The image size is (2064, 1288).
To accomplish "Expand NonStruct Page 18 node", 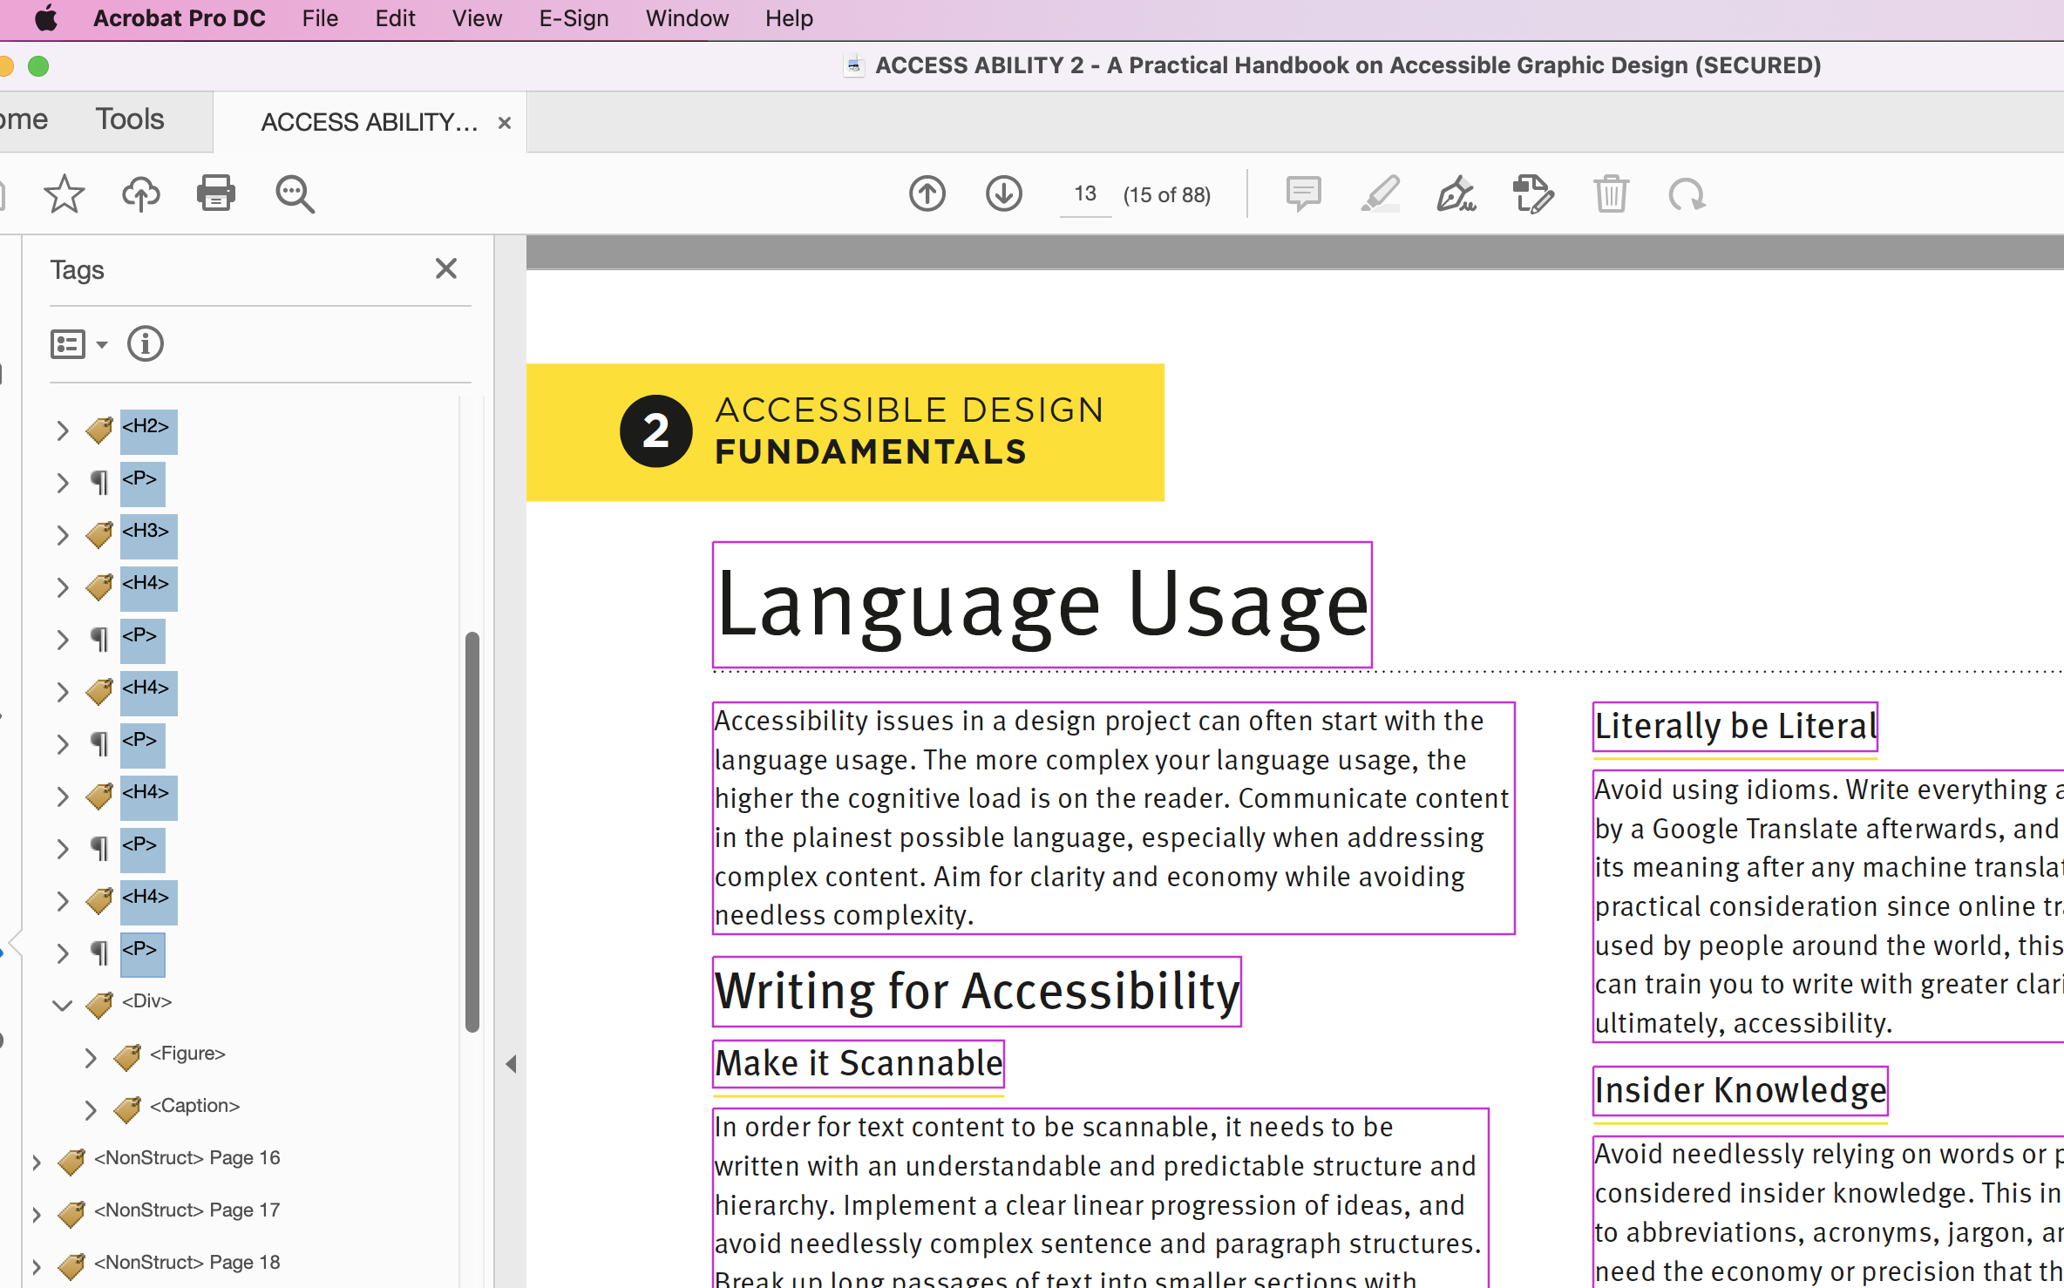I will coord(36,1266).
